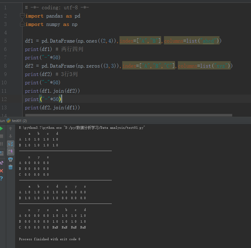Click the python.exe command path in console

click(82, 128)
